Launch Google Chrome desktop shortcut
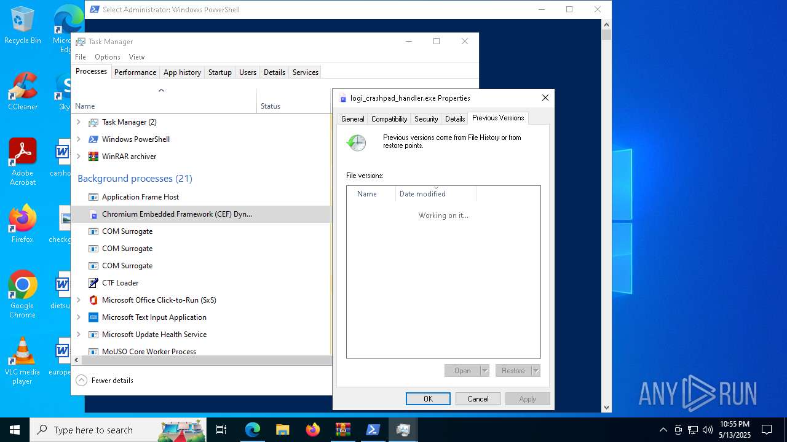The width and height of the screenshot is (787, 442). [x=23, y=295]
